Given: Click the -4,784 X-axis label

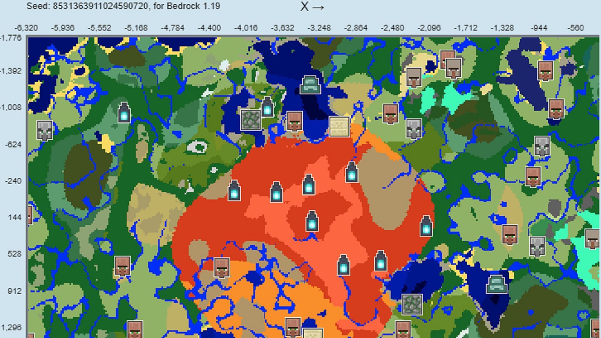Looking at the screenshot, I should [172, 28].
